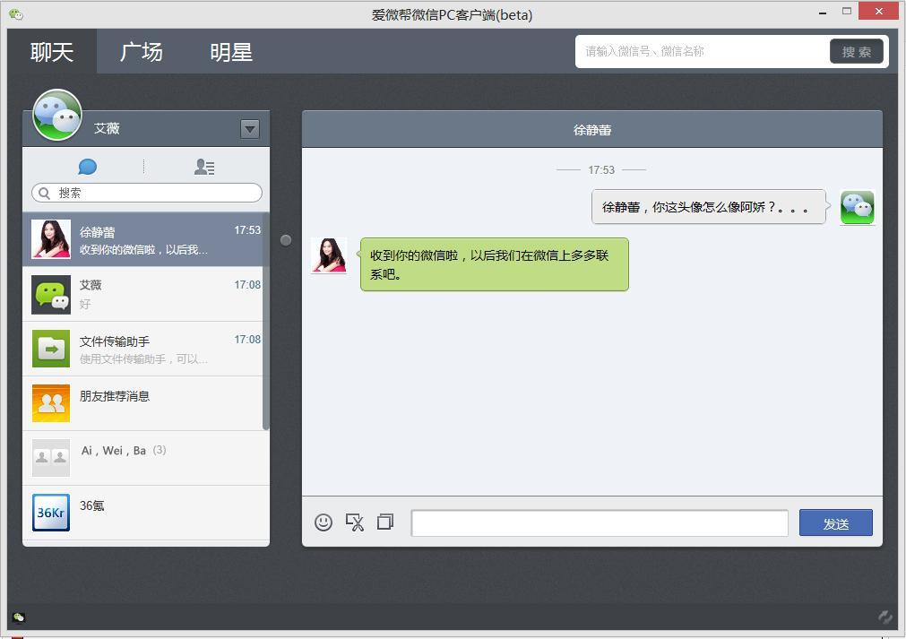The width and height of the screenshot is (906, 639).
Task: Click the 发送 send button
Action: pos(836,522)
